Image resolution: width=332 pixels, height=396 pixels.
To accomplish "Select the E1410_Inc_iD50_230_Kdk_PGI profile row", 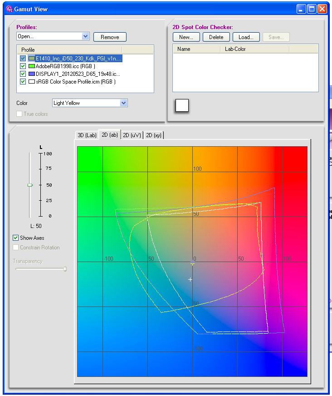I will click(x=79, y=58).
